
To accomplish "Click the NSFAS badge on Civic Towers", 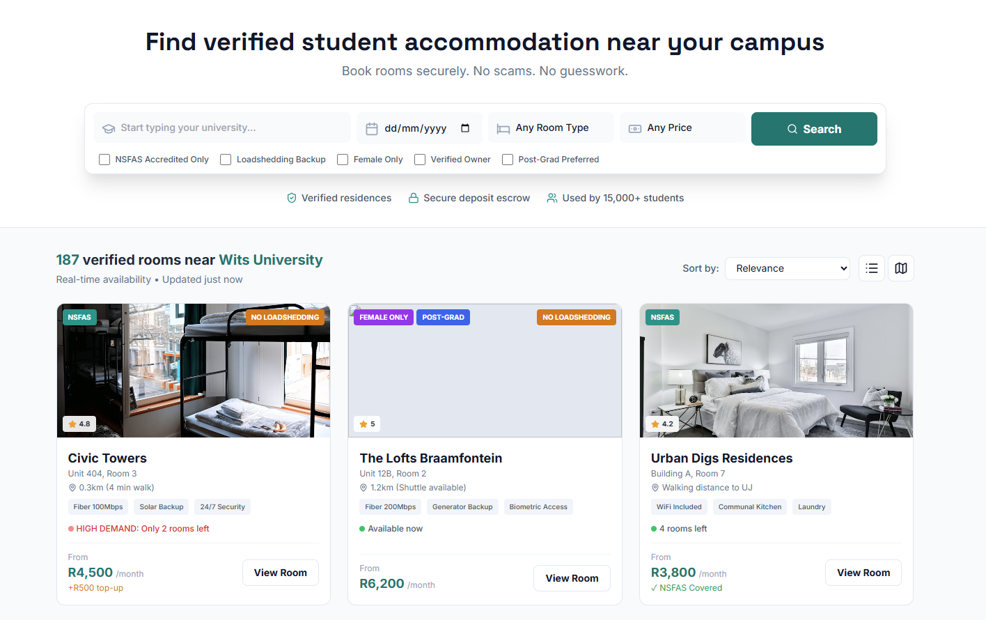I will pyautogui.click(x=79, y=317).
